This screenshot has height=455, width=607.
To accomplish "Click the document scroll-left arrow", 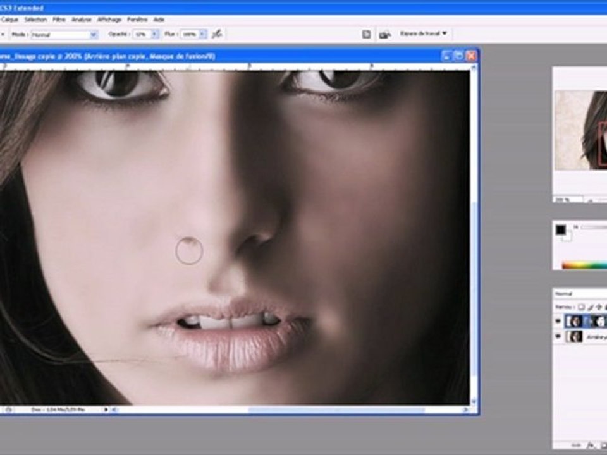I will coord(114,409).
